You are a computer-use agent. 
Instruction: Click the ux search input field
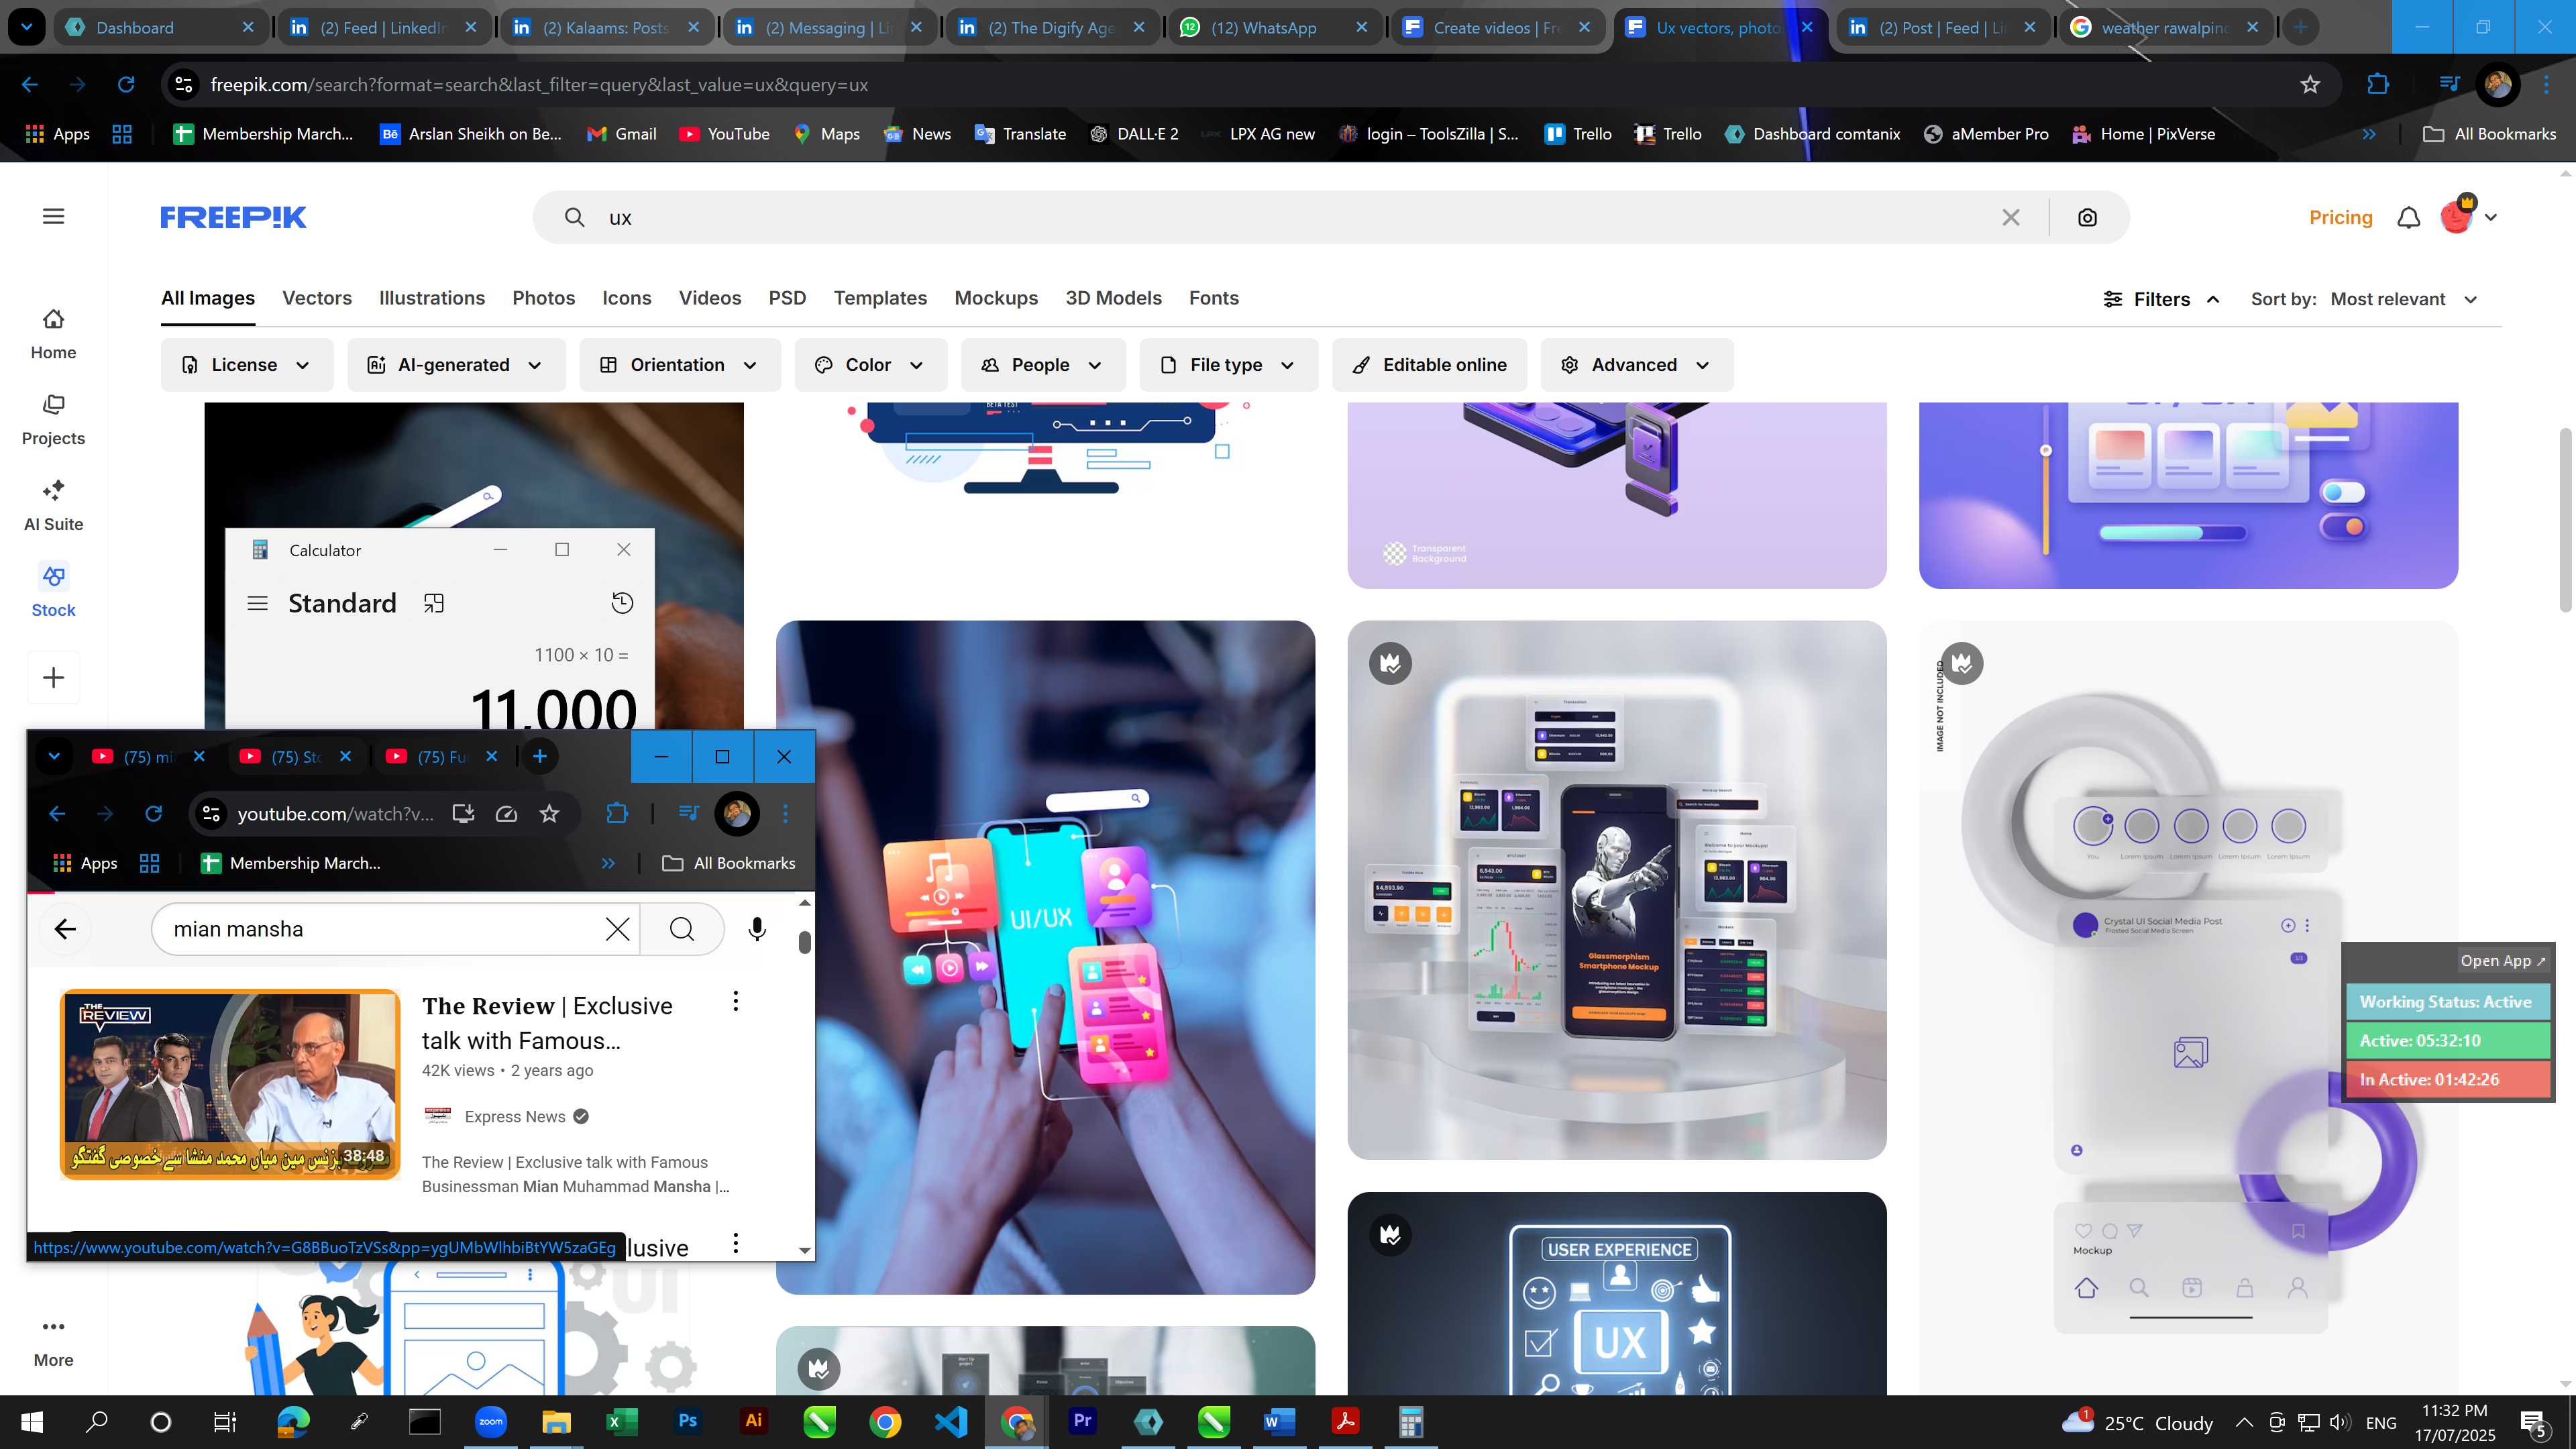1290,217
